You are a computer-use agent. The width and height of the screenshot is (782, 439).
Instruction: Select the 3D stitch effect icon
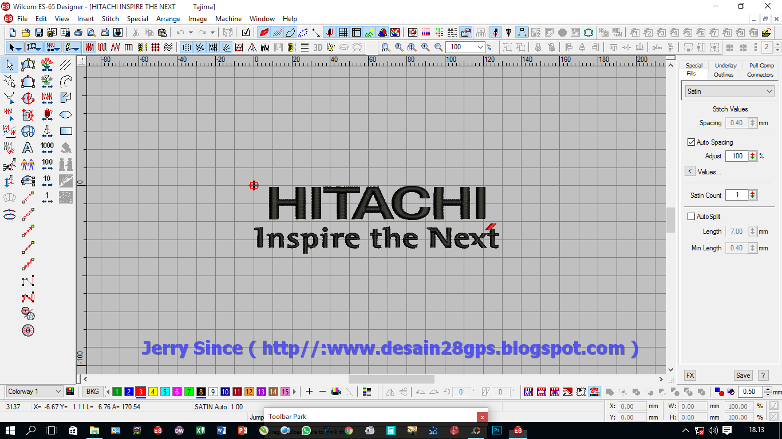(x=318, y=47)
